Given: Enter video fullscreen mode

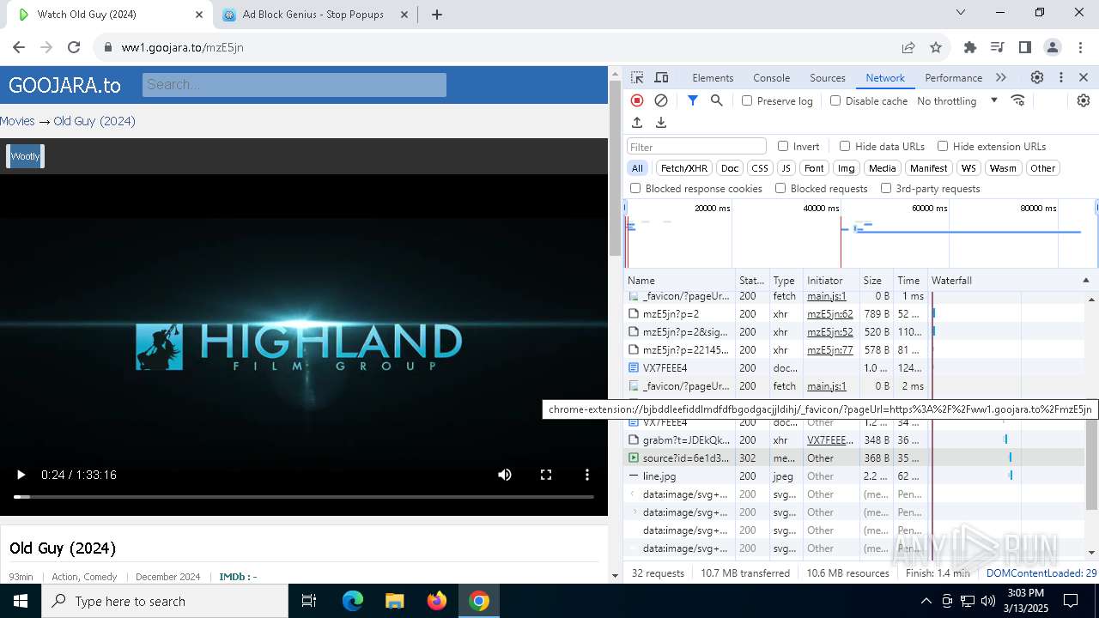Looking at the screenshot, I should click(546, 475).
